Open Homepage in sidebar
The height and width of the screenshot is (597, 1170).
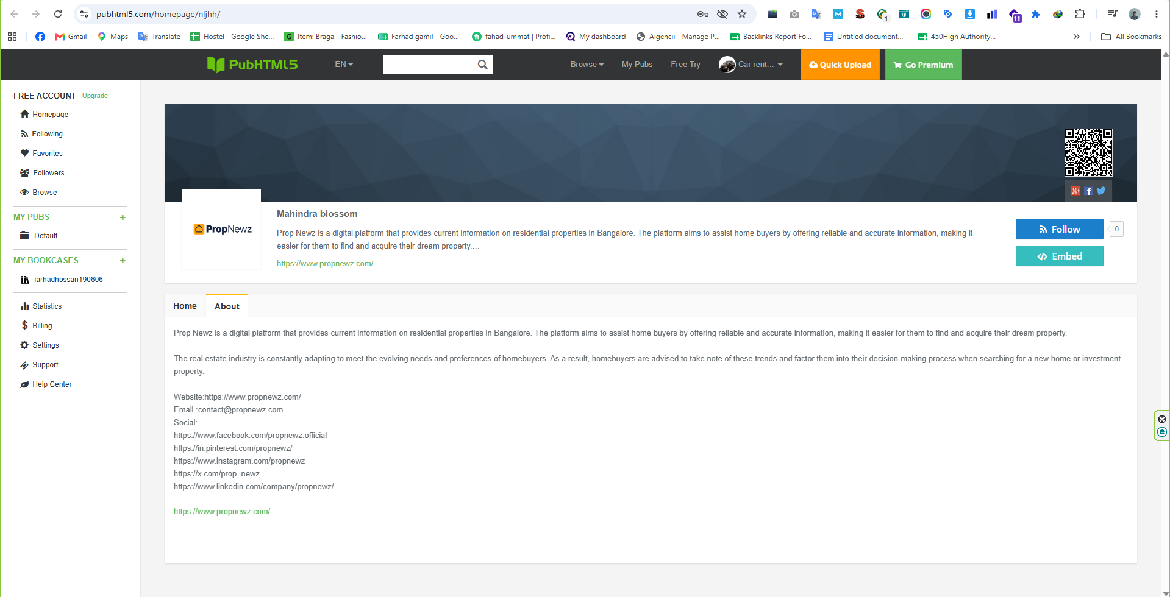click(x=45, y=115)
